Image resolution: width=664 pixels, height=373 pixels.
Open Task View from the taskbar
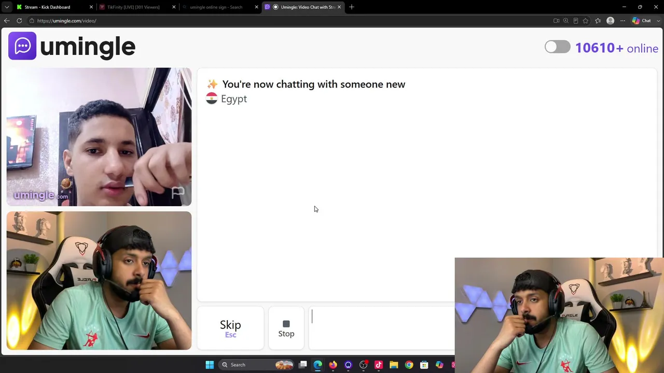tap(303, 365)
